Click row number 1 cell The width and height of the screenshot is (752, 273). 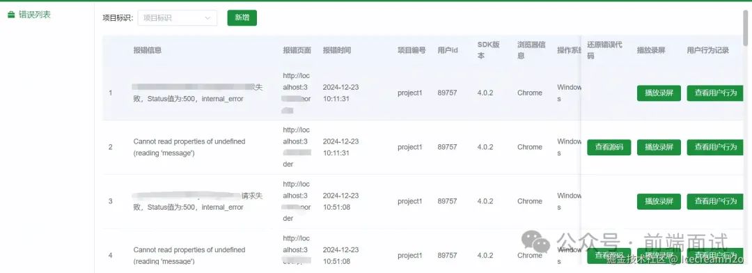click(x=110, y=93)
